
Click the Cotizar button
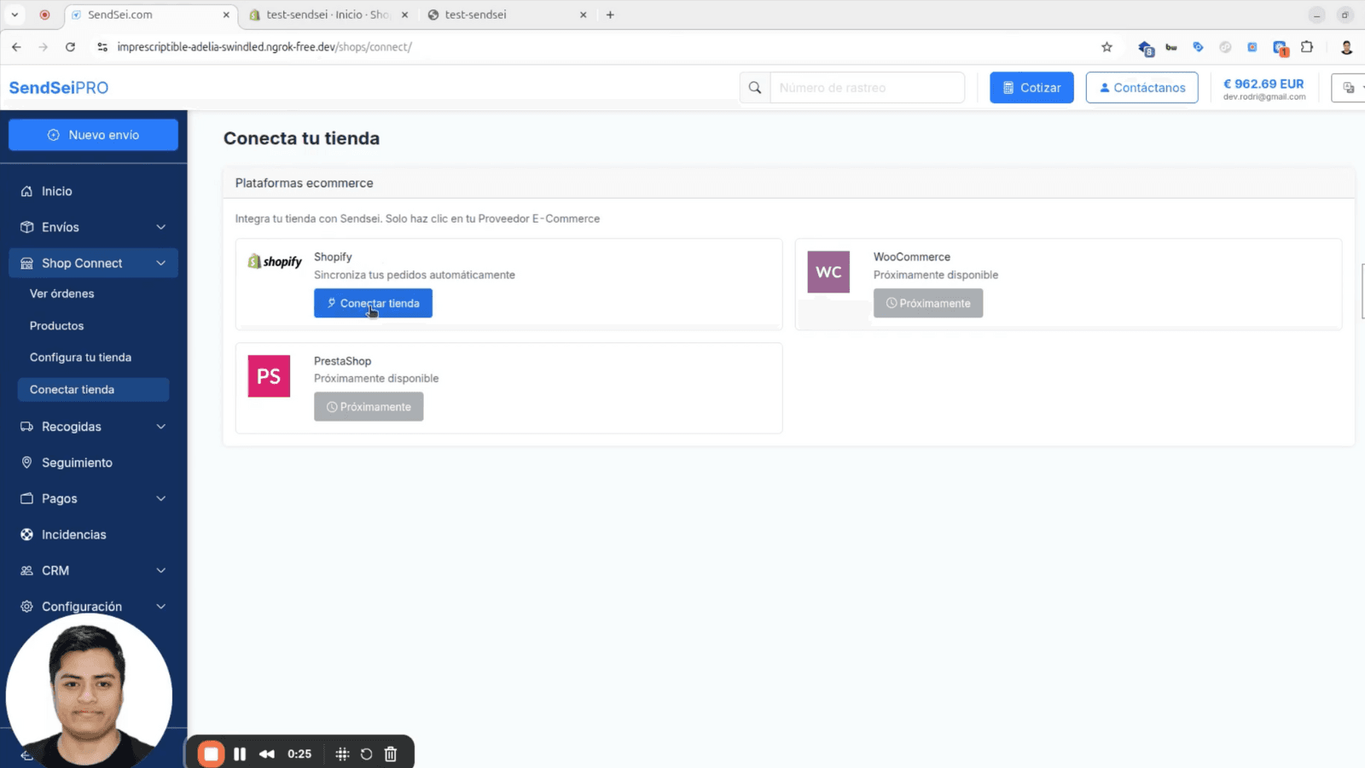pos(1031,87)
